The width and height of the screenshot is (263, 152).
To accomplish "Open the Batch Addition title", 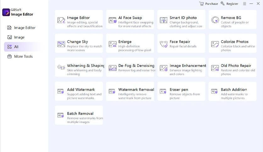I will pyautogui.click(x=234, y=90).
